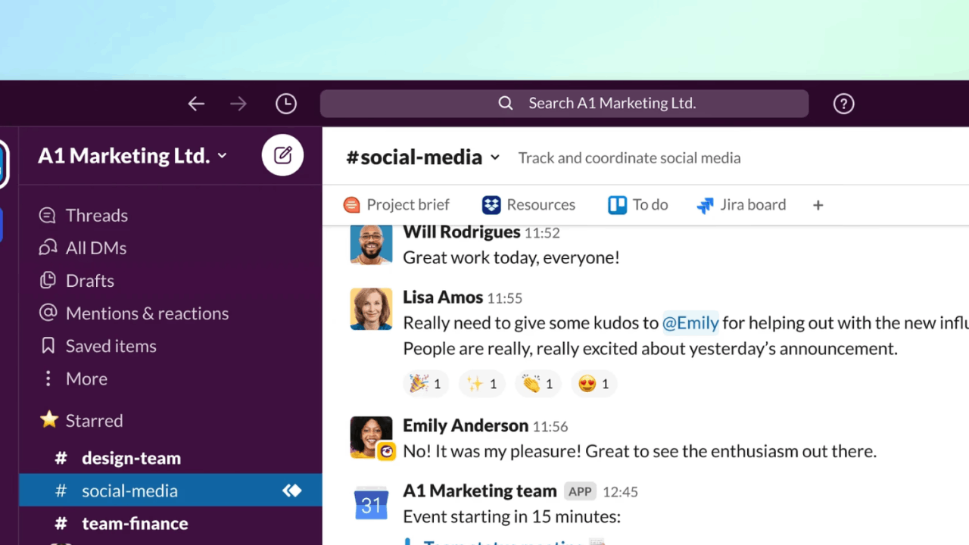Click the Project brief bookmark icon
This screenshot has width=969, height=545.
(x=351, y=205)
